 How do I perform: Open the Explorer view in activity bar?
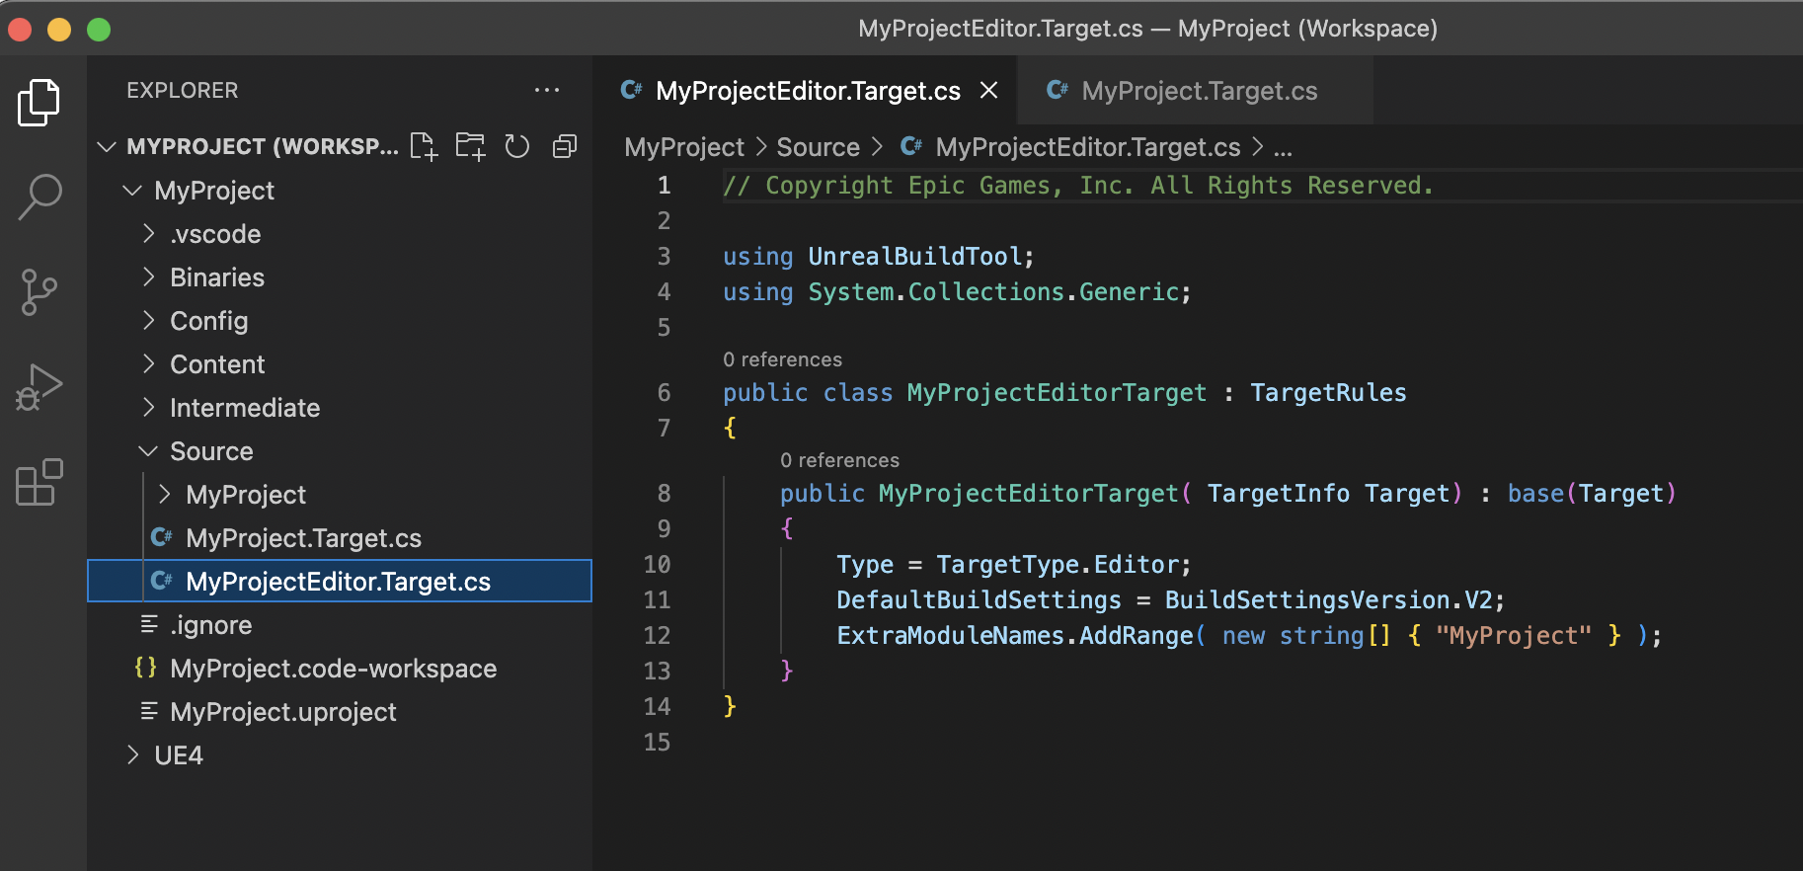point(39,103)
